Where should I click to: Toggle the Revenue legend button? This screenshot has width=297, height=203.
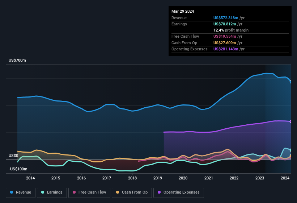click(21, 192)
